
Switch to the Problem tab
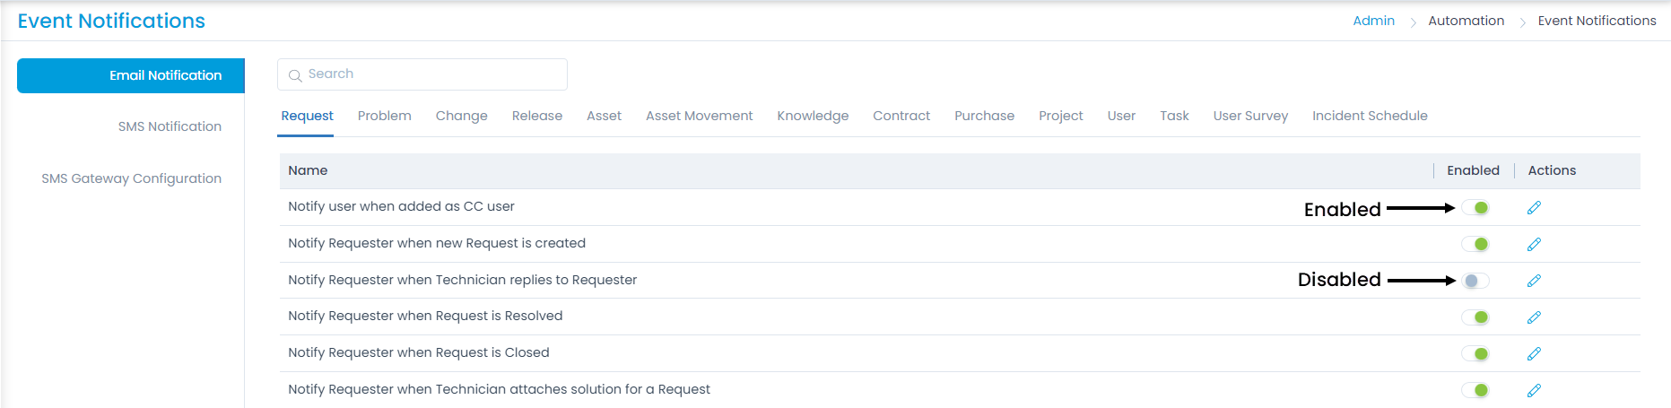pyautogui.click(x=385, y=116)
